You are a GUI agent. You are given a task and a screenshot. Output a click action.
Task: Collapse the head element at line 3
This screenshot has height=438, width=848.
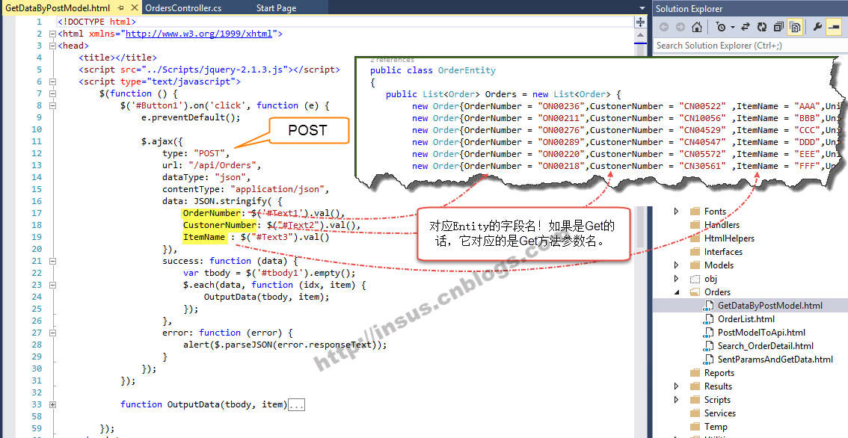pos(52,46)
